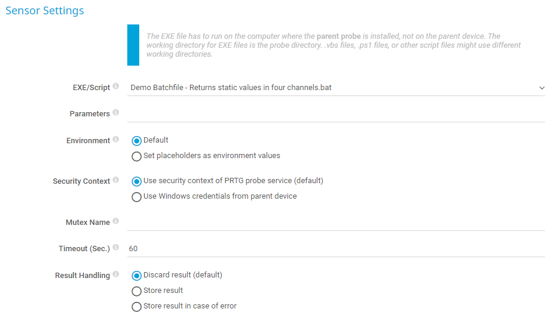Select Set placeholders as environment values
Viewport: 551px width, 318px height.
pyautogui.click(x=137, y=156)
